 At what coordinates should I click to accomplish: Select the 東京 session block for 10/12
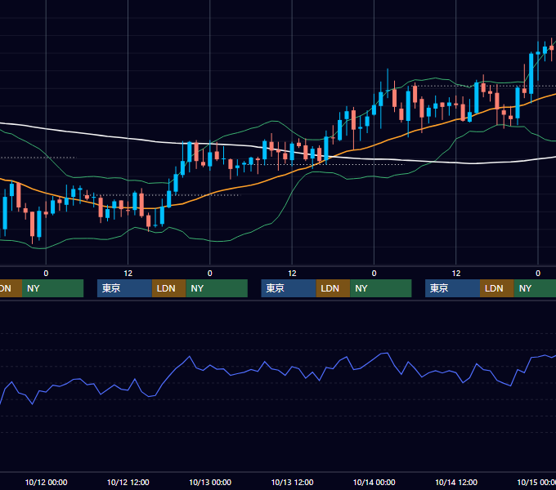(124, 288)
